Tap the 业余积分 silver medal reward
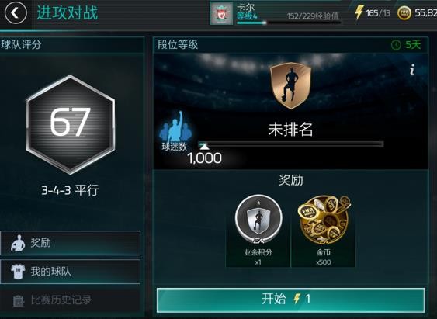 258,231
